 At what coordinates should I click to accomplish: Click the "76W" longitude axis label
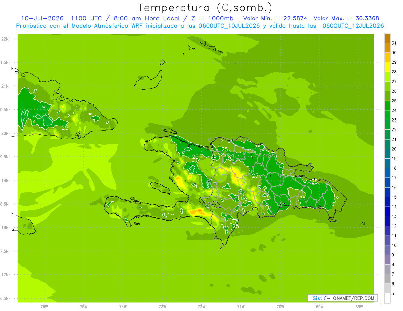click(x=44, y=307)
